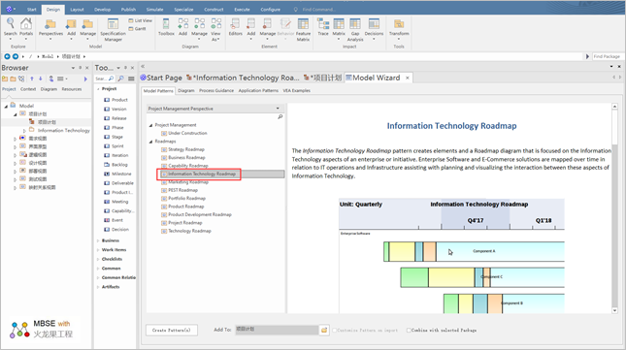The image size is (626, 350).
Task: Open the diagram Toolbox
Action: (x=166, y=27)
